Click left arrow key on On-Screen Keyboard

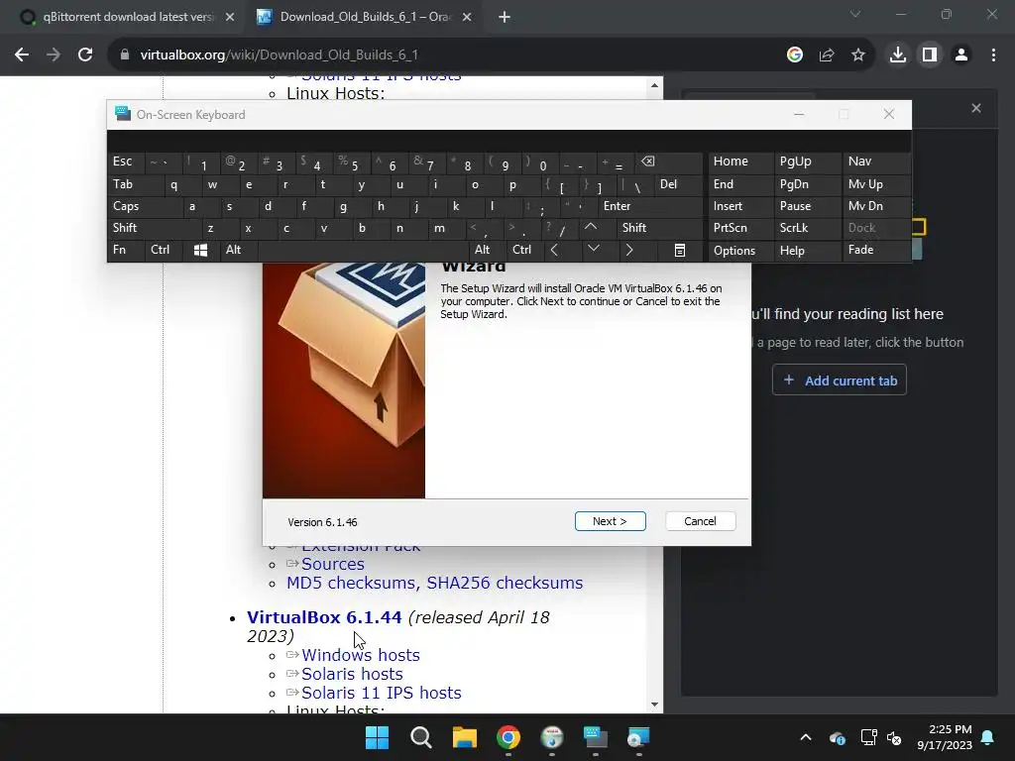(554, 250)
